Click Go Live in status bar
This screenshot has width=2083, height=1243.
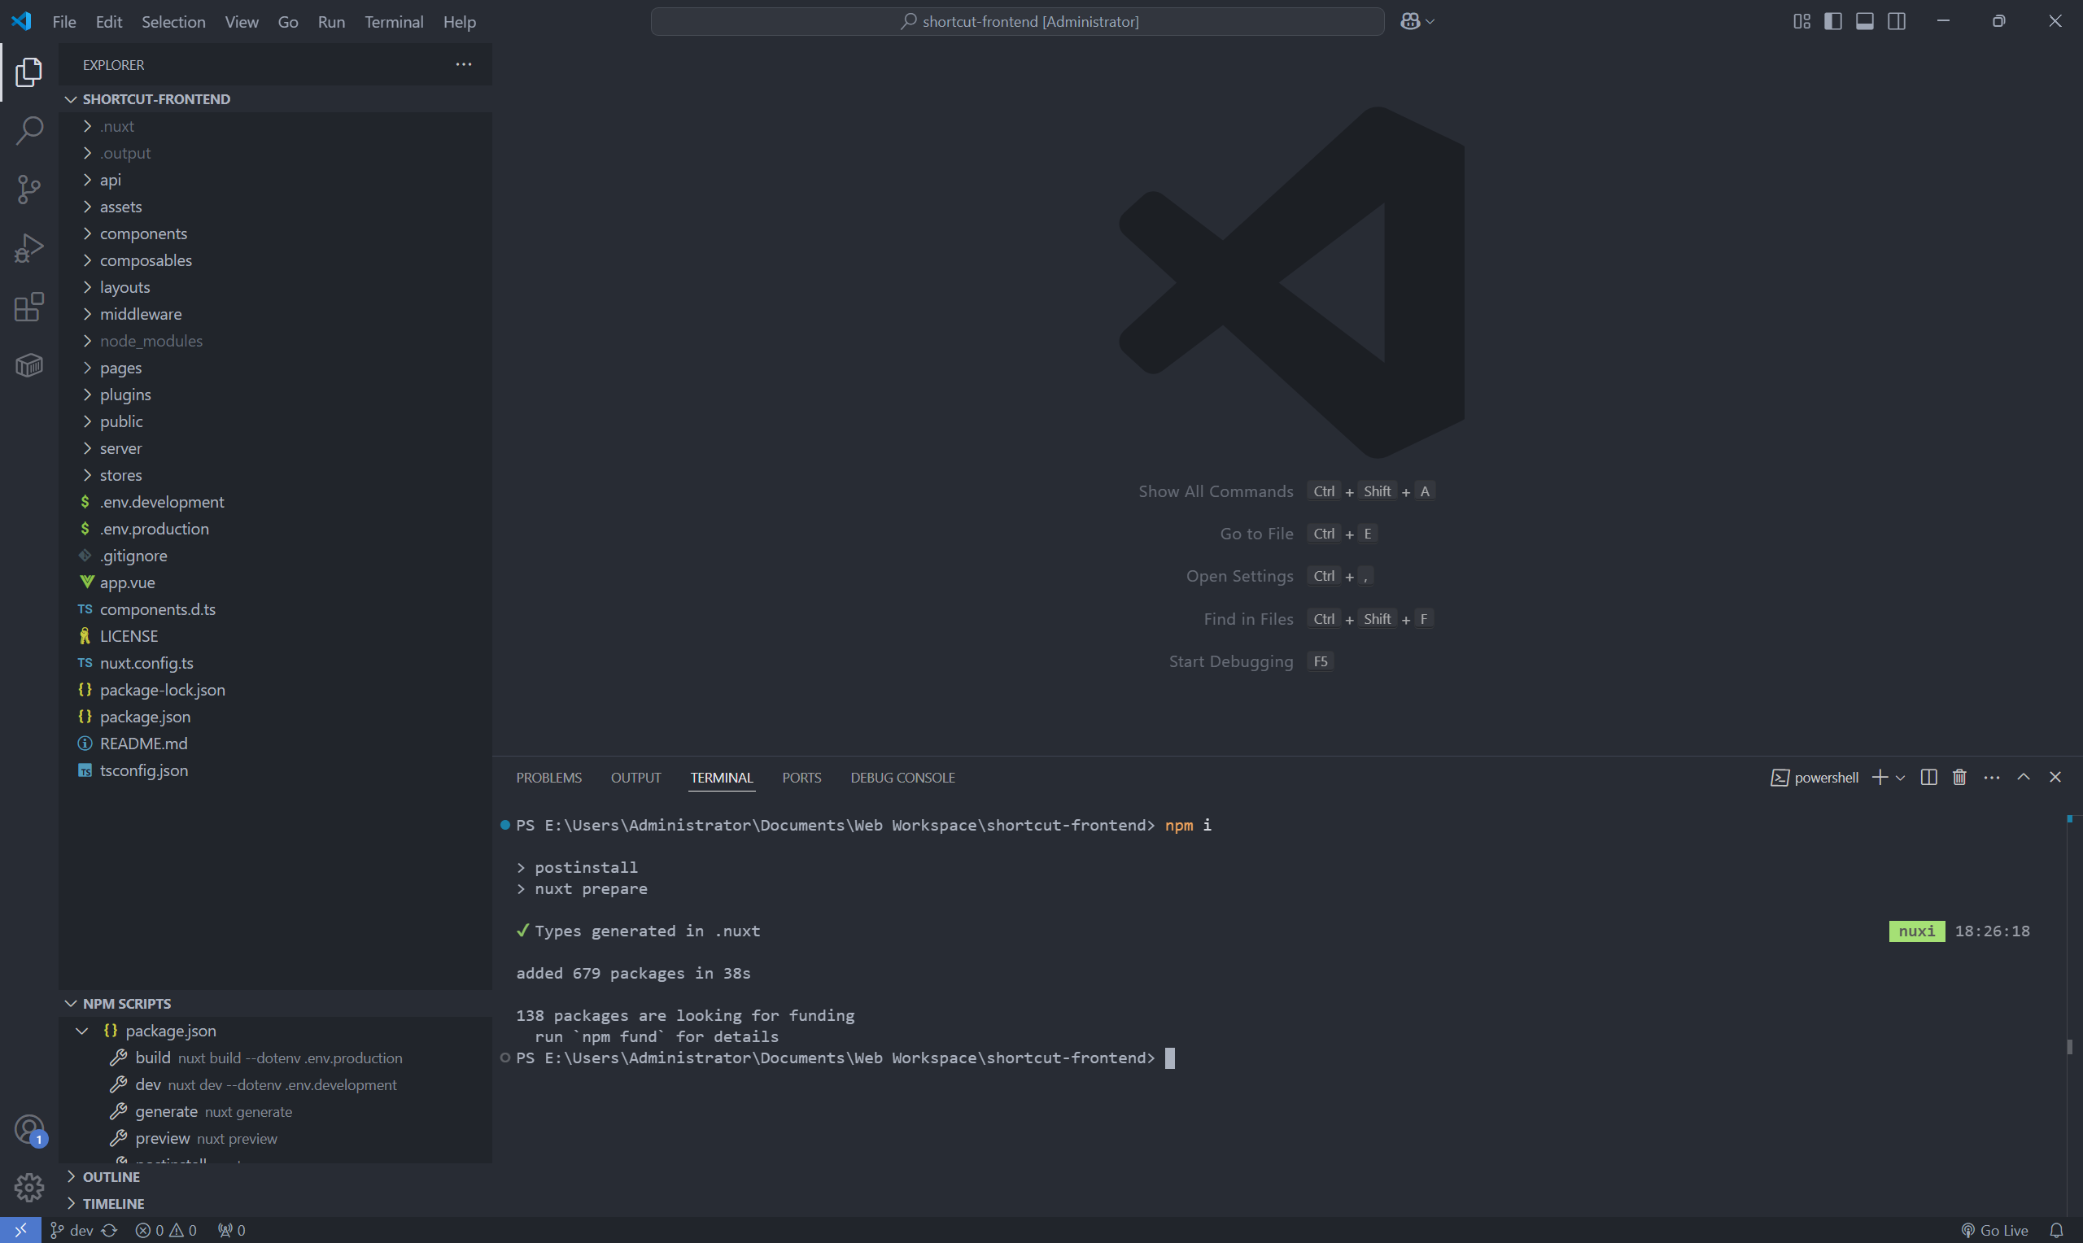1994,1230
